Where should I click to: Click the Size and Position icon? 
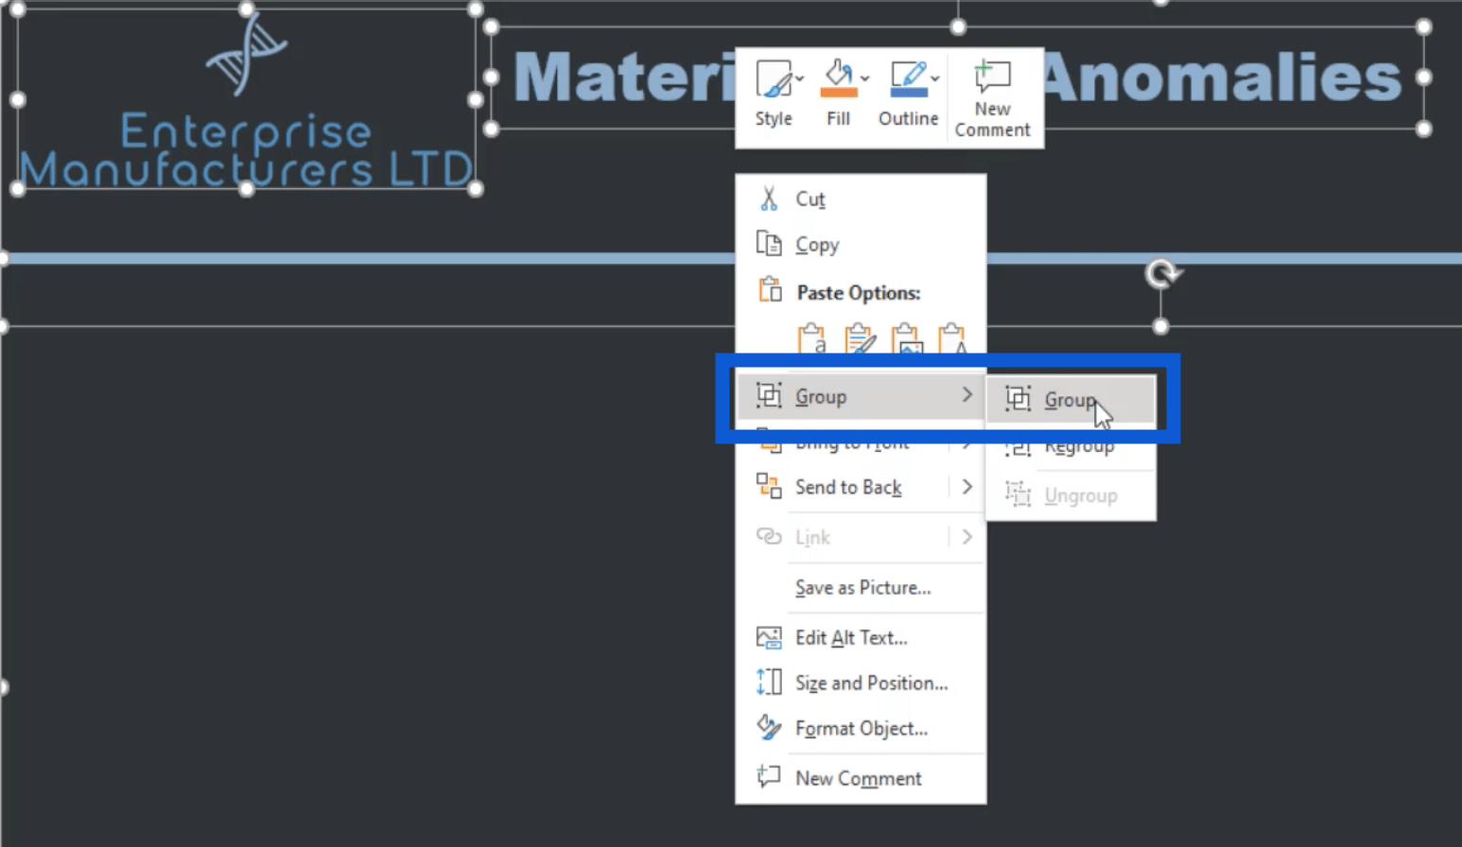click(769, 682)
